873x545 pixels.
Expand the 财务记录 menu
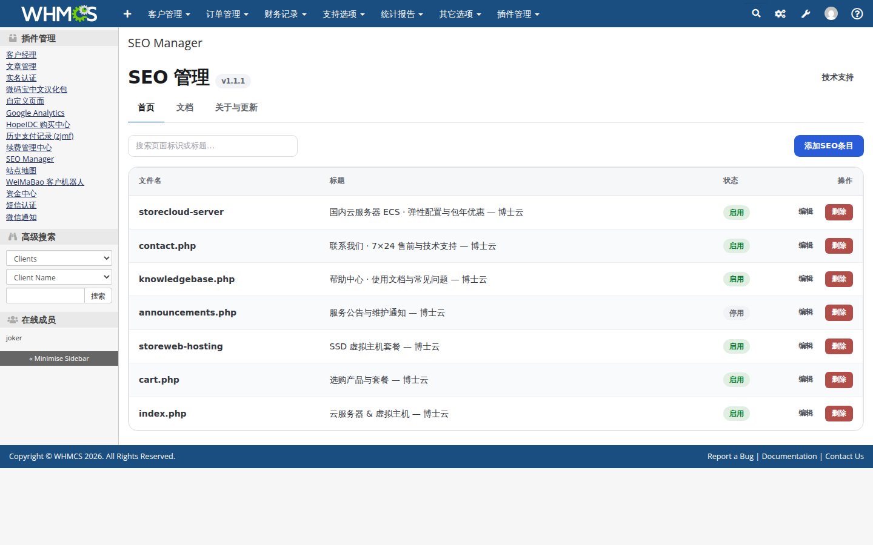pyautogui.click(x=286, y=14)
